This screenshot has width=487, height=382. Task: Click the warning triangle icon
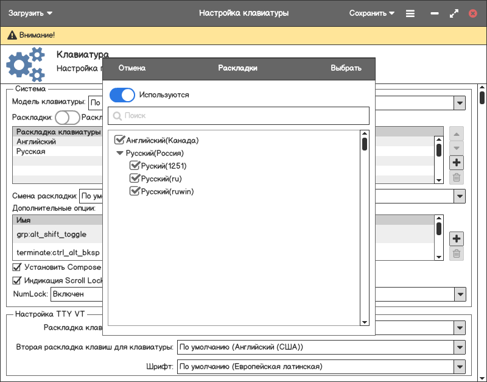point(11,35)
